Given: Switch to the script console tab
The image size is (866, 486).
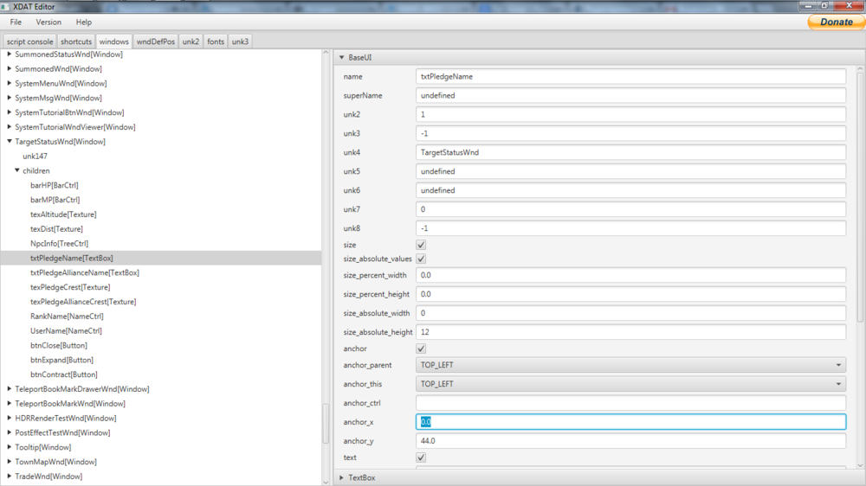Looking at the screenshot, I should tap(30, 42).
